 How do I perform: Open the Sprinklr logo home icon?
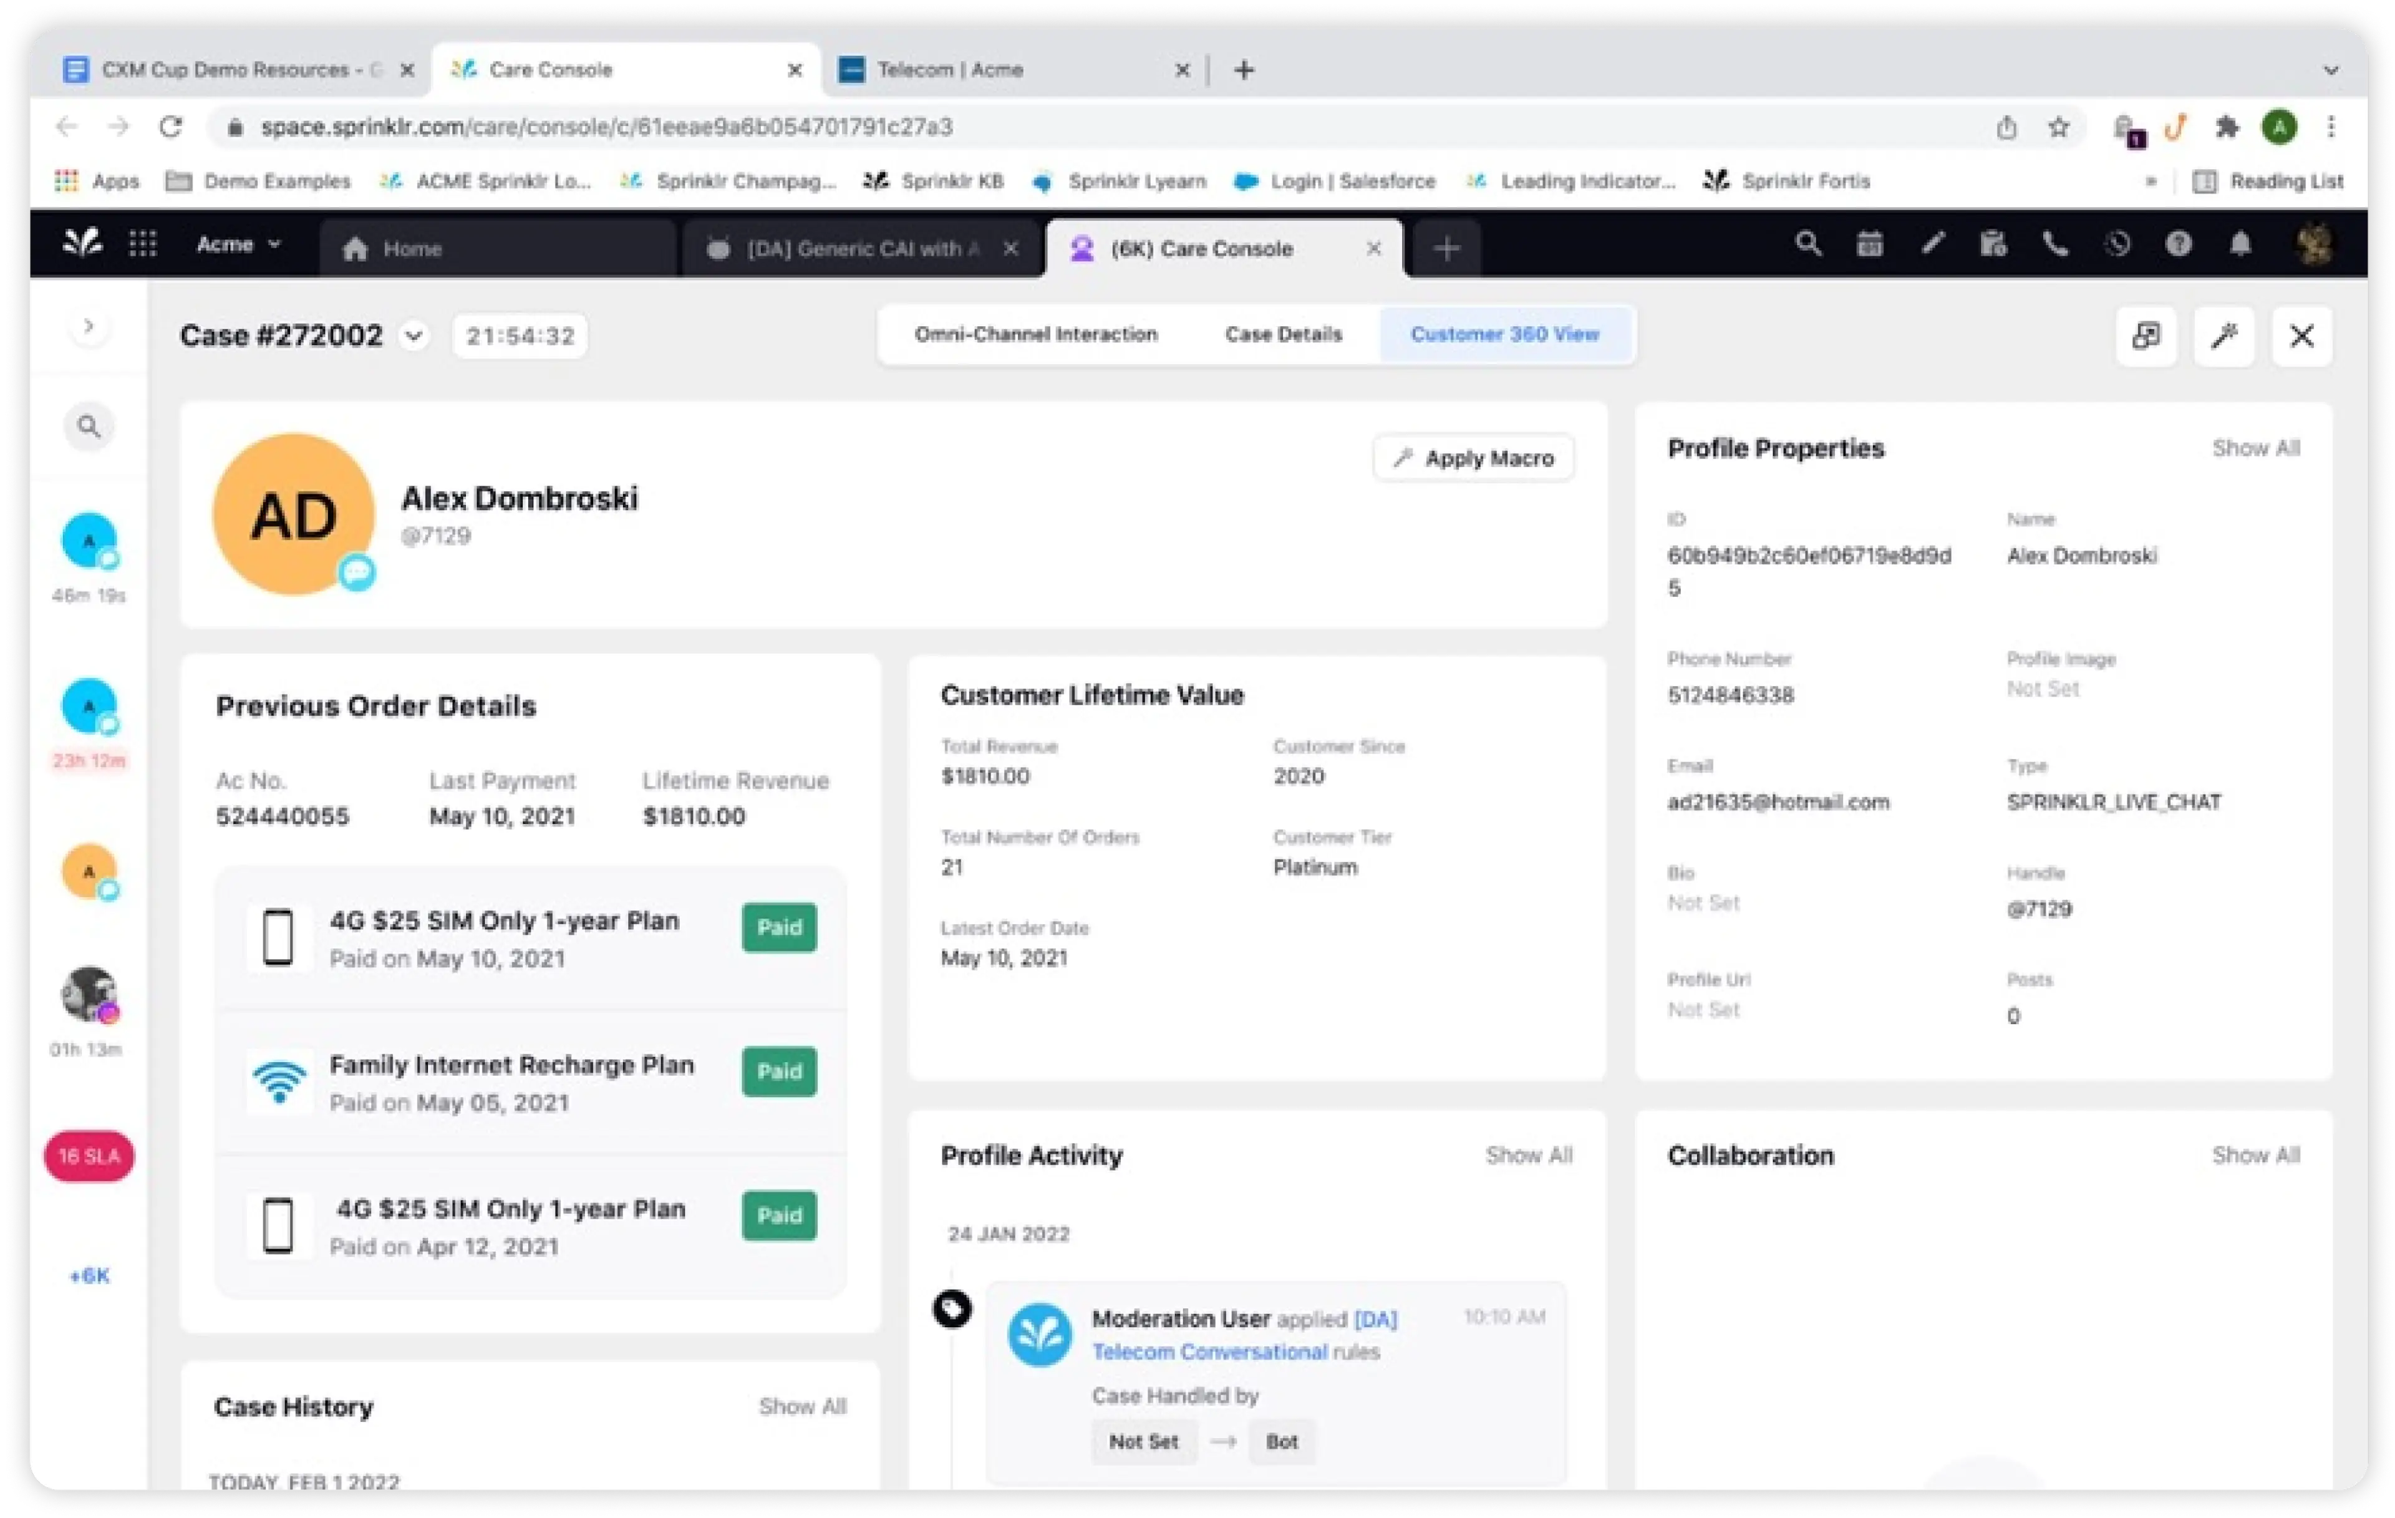pos(82,244)
